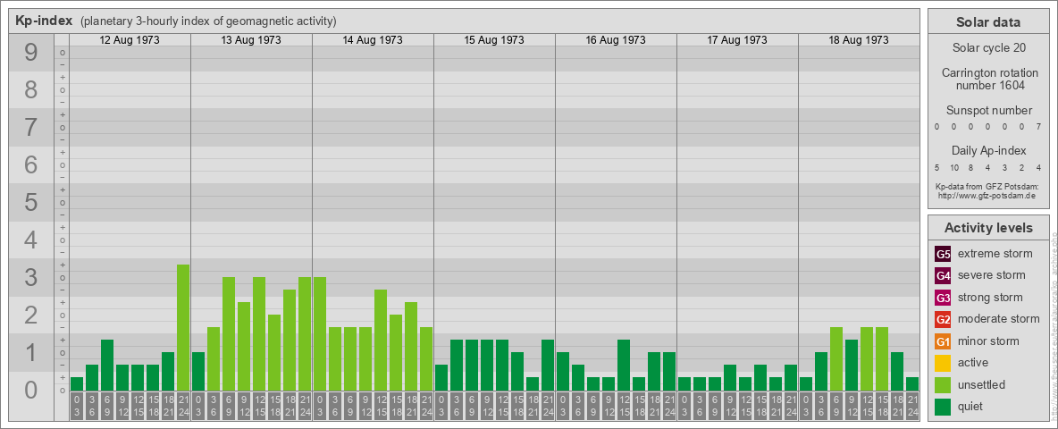Click the 18 Aug 1973 date header
The width and height of the screenshot is (1058, 429).
click(858, 40)
